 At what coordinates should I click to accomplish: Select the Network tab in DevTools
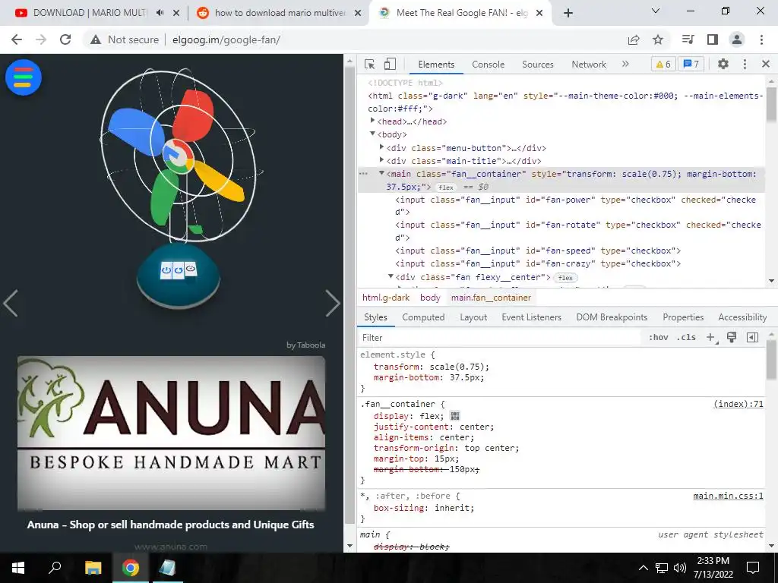pyautogui.click(x=589, y=65)
